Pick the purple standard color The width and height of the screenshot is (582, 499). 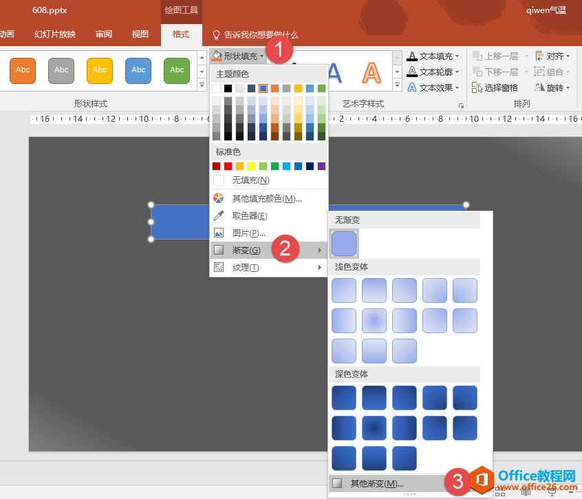321,166
